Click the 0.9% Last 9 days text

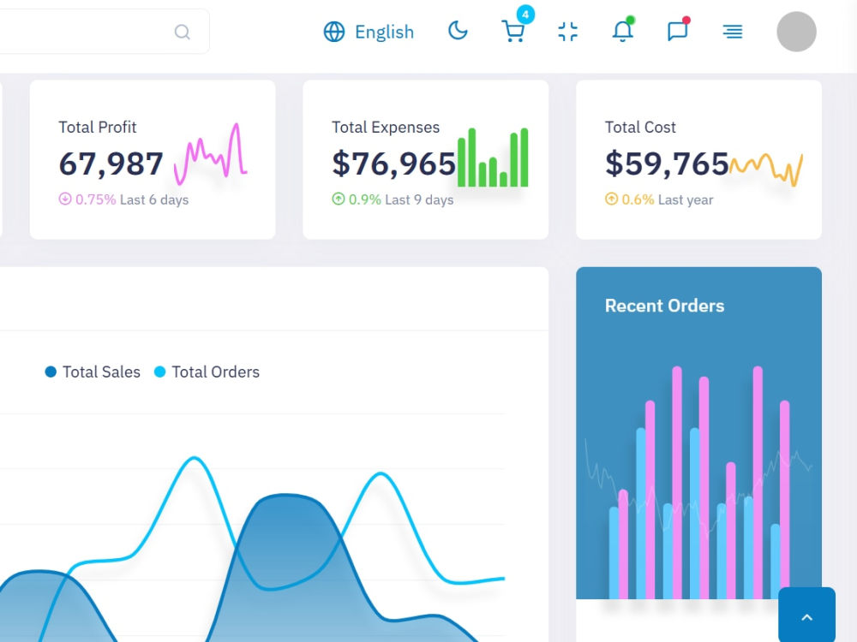click(401, 199)
